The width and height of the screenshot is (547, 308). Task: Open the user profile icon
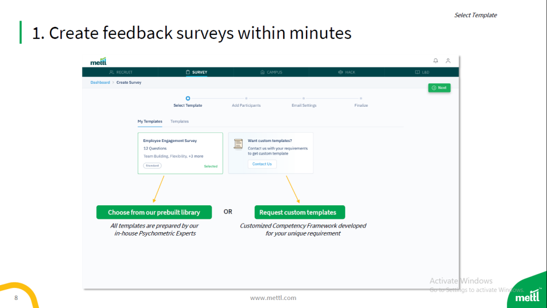tap(448, 60)
